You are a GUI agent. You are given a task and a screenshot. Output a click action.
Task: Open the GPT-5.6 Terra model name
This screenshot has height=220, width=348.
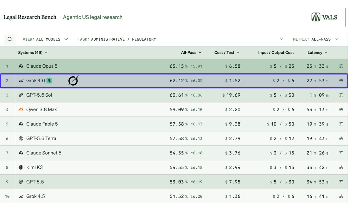[41, 138]
